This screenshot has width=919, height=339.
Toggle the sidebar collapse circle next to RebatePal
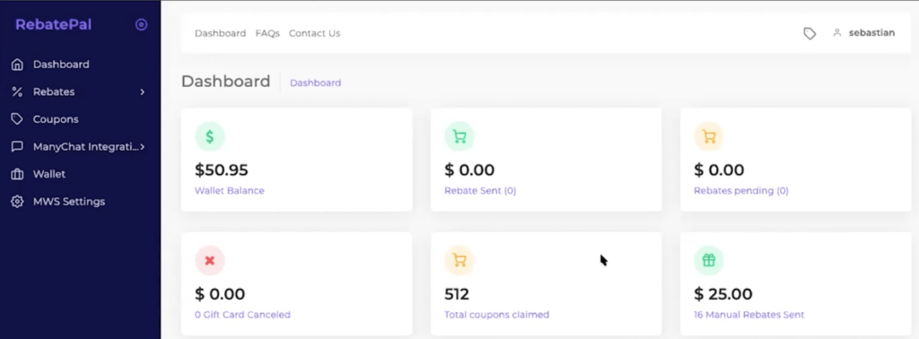click(x=141, y=24)
